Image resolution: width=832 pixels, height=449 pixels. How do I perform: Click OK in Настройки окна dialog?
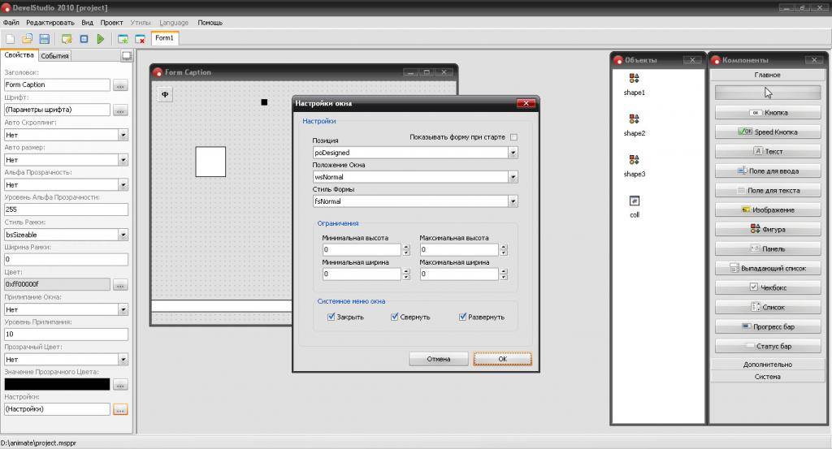tap(502, 359)
